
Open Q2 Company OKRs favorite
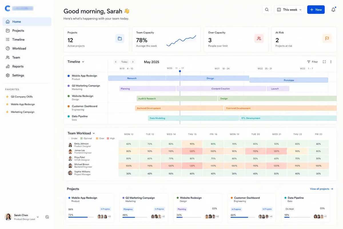(22, 97)
